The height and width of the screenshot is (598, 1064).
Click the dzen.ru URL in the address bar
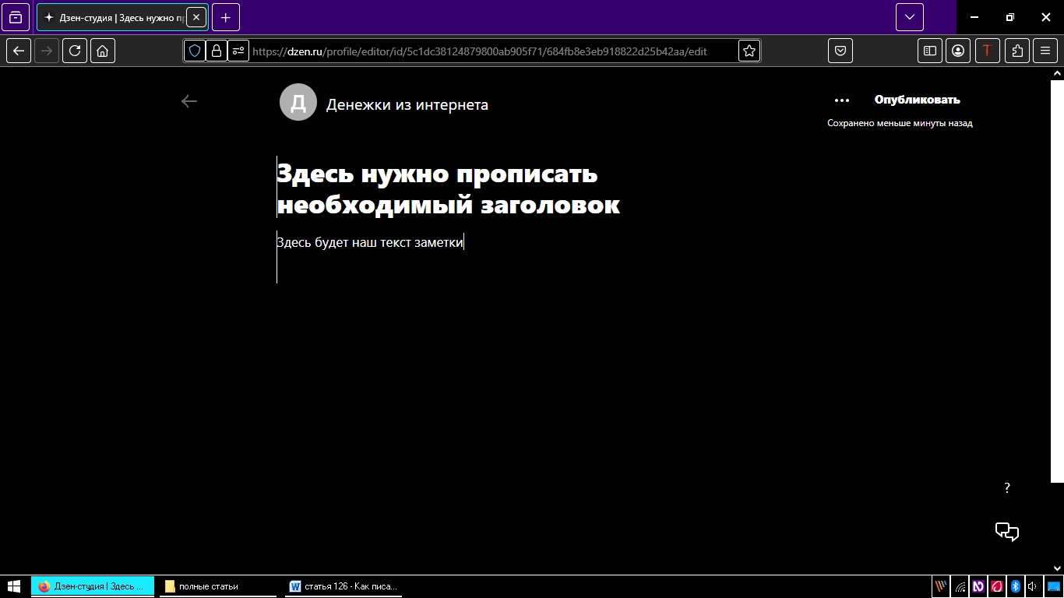[480, 51]
